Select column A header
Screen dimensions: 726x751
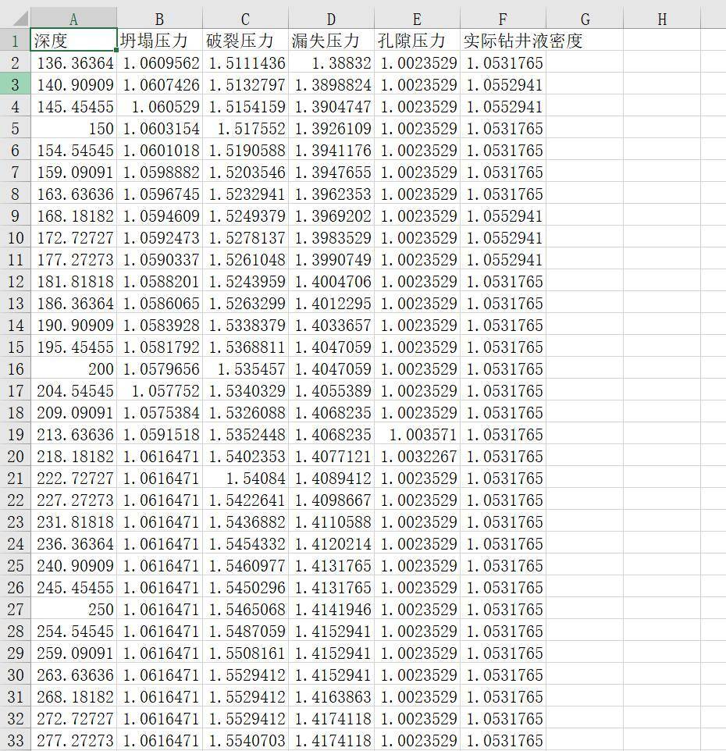[73, 18]
